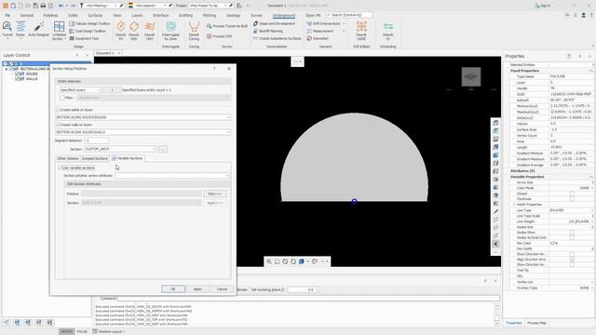Run Process CMS command
Viewport: 596px width, 335px height.
click(220, 36)
